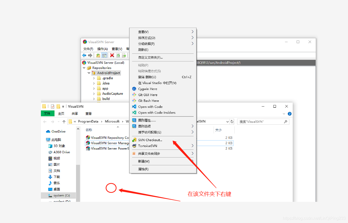Image resolution: width=348 pixels, height=223 pixels.
Task: Choose 自定义文件夹(F)... menu entry
Action: click(163, 57)
